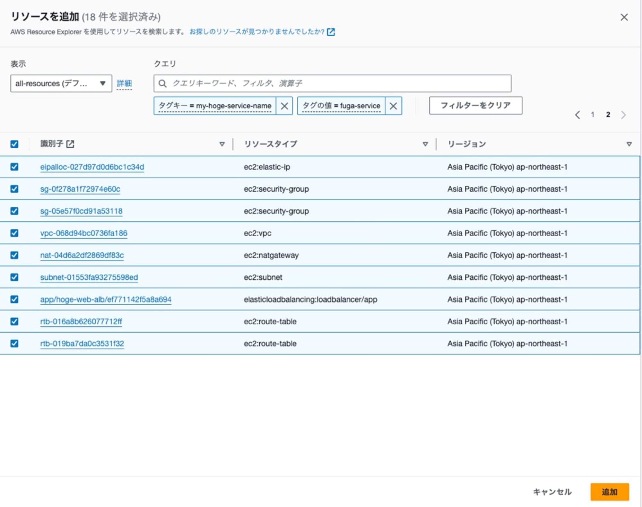Click the orange 追加 button

pyautogui.click(x=609, y=492)
